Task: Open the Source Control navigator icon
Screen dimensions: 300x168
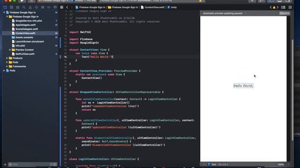Action: (x=11, y=7)
